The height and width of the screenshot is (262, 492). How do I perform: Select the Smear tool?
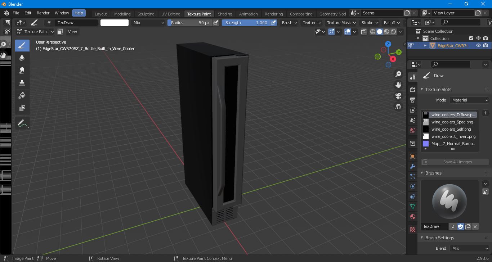(22, 70)
